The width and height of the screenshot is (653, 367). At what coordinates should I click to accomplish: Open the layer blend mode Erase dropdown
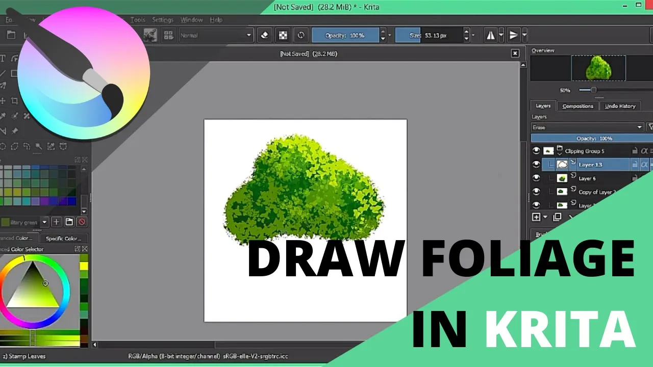(588, 127)
